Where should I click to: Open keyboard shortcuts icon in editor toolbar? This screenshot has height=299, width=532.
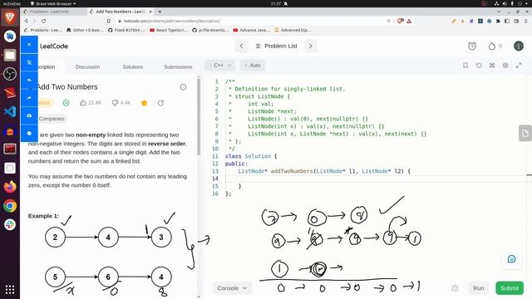click(492, 65)
